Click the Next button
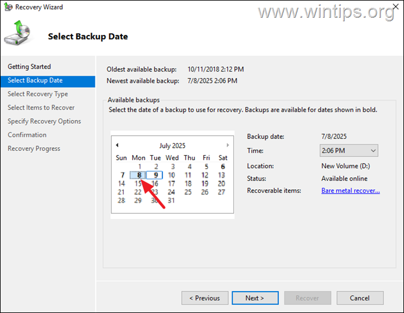Screen dimensions: 404x313 tap(255, 298)
